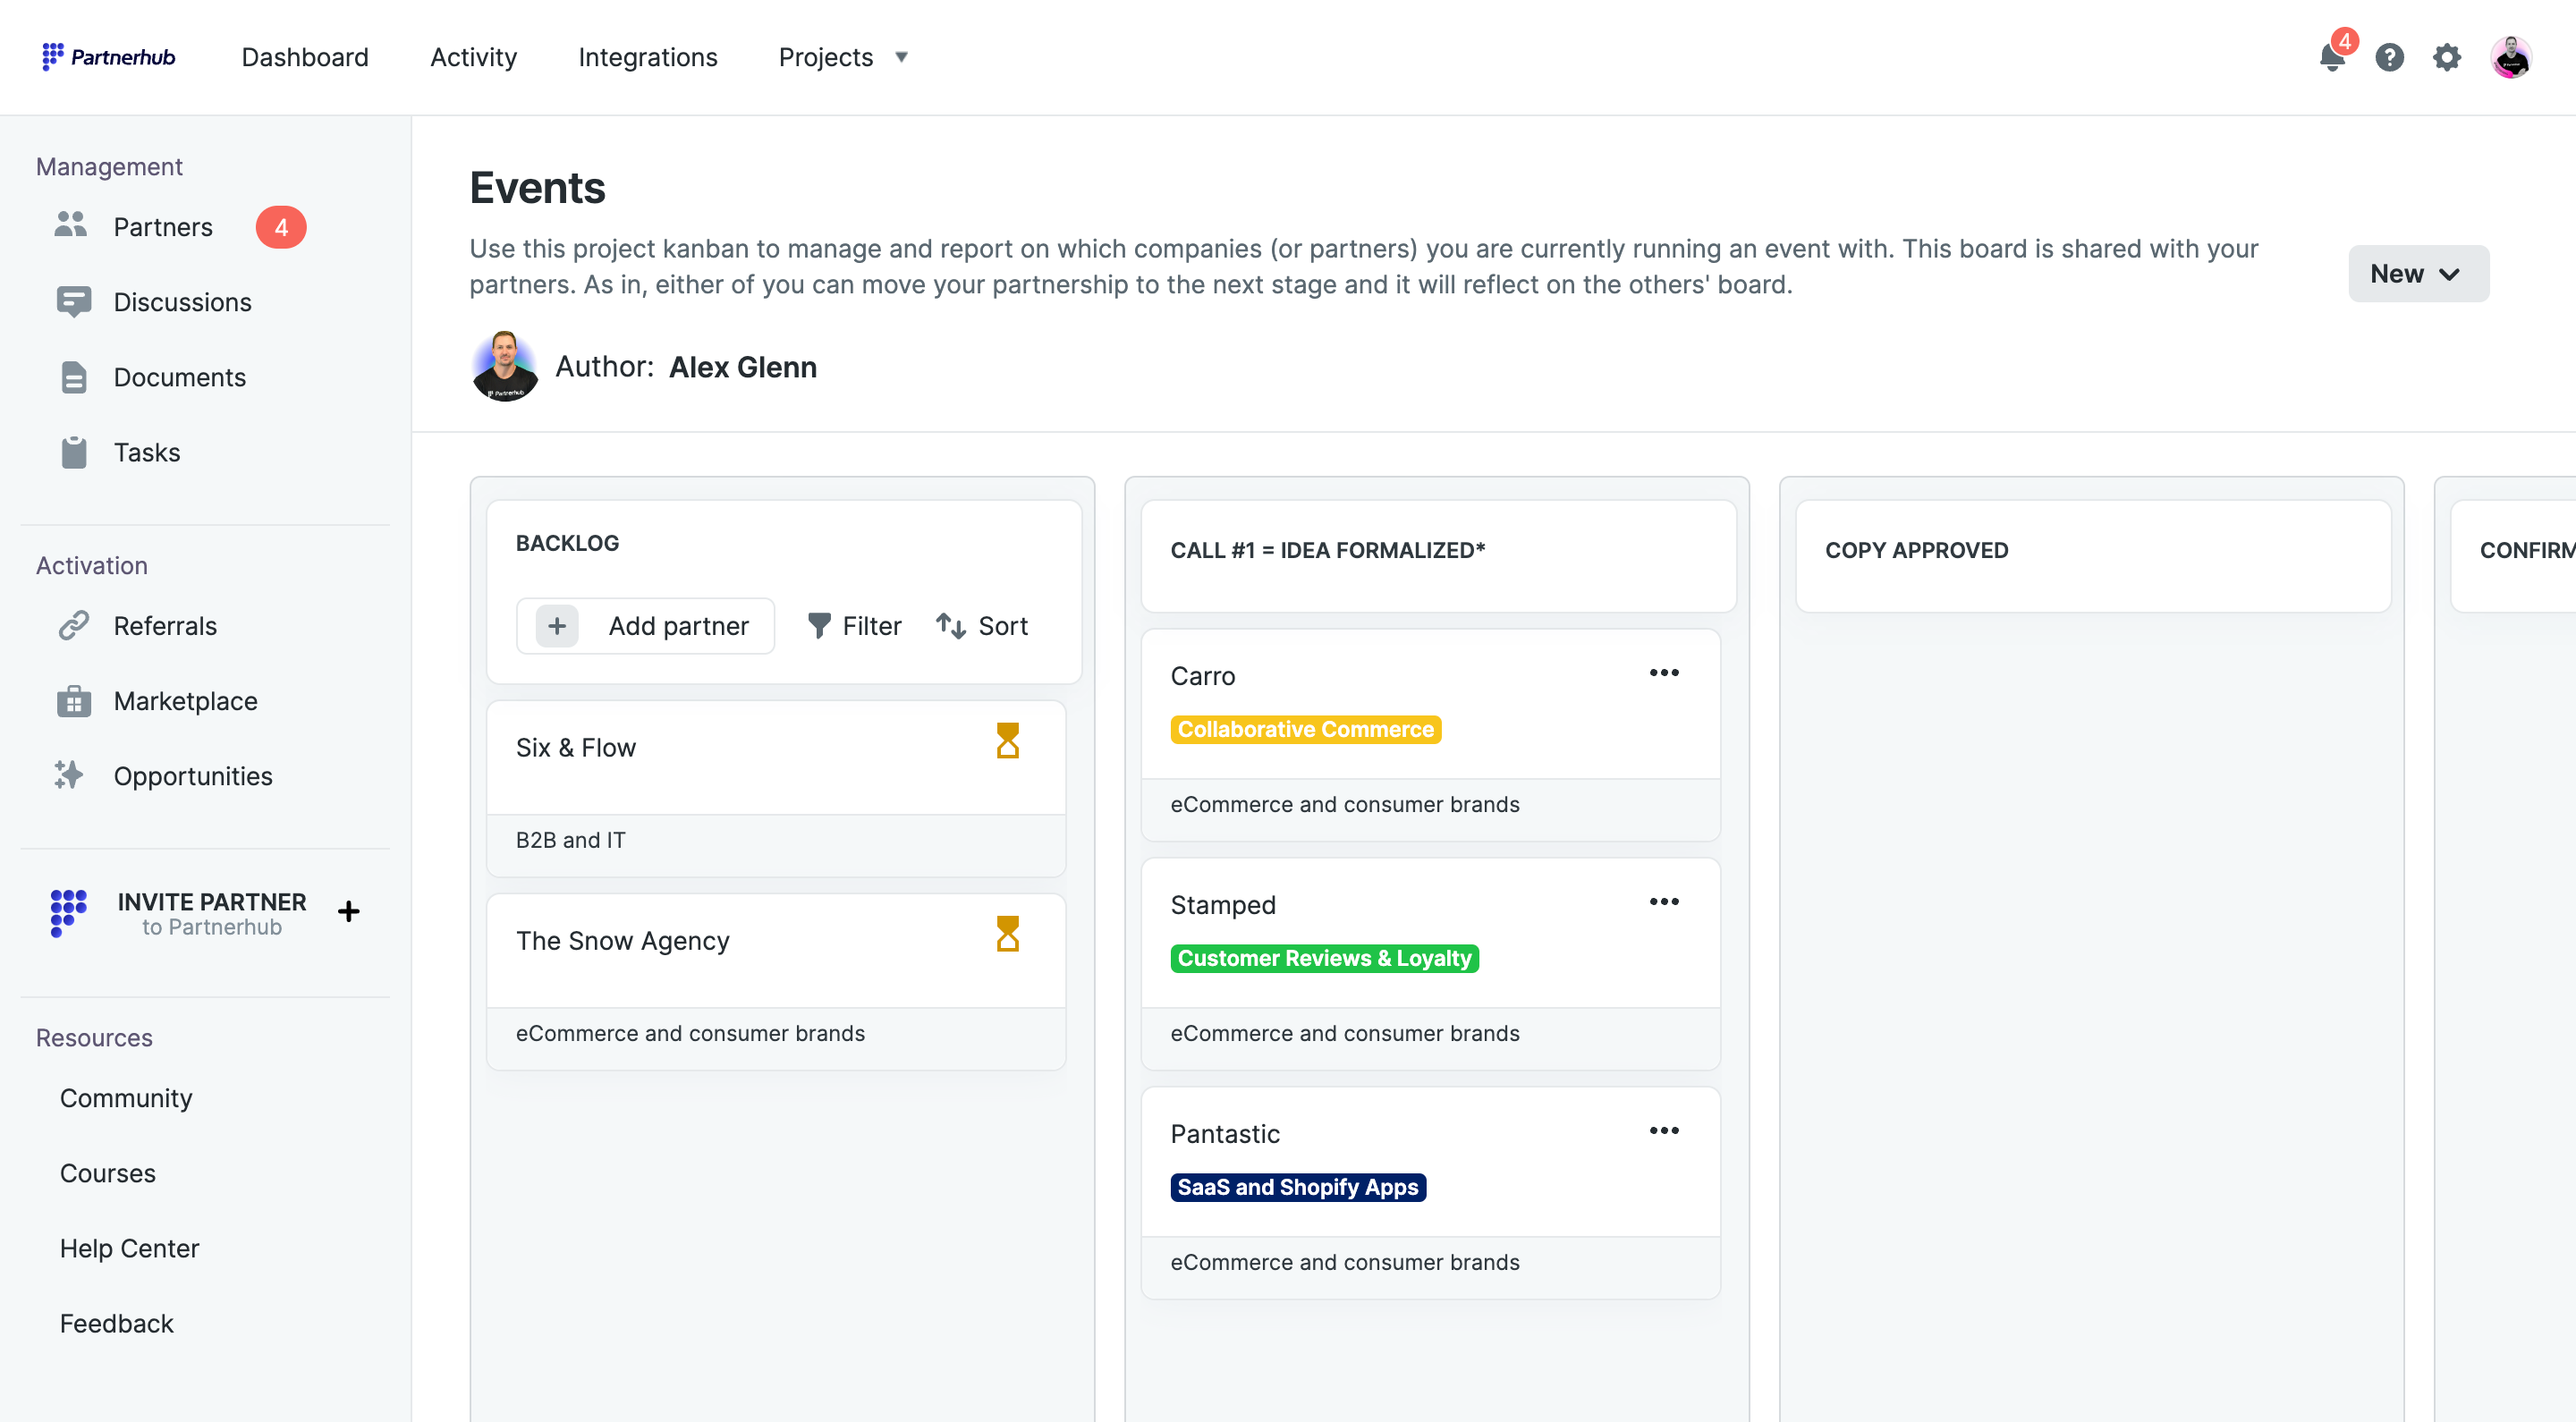This screenshot has width=2576, height=1422.
Task: Click the Filter funnel icon in Backlog
Action: (x=819, y=626)
